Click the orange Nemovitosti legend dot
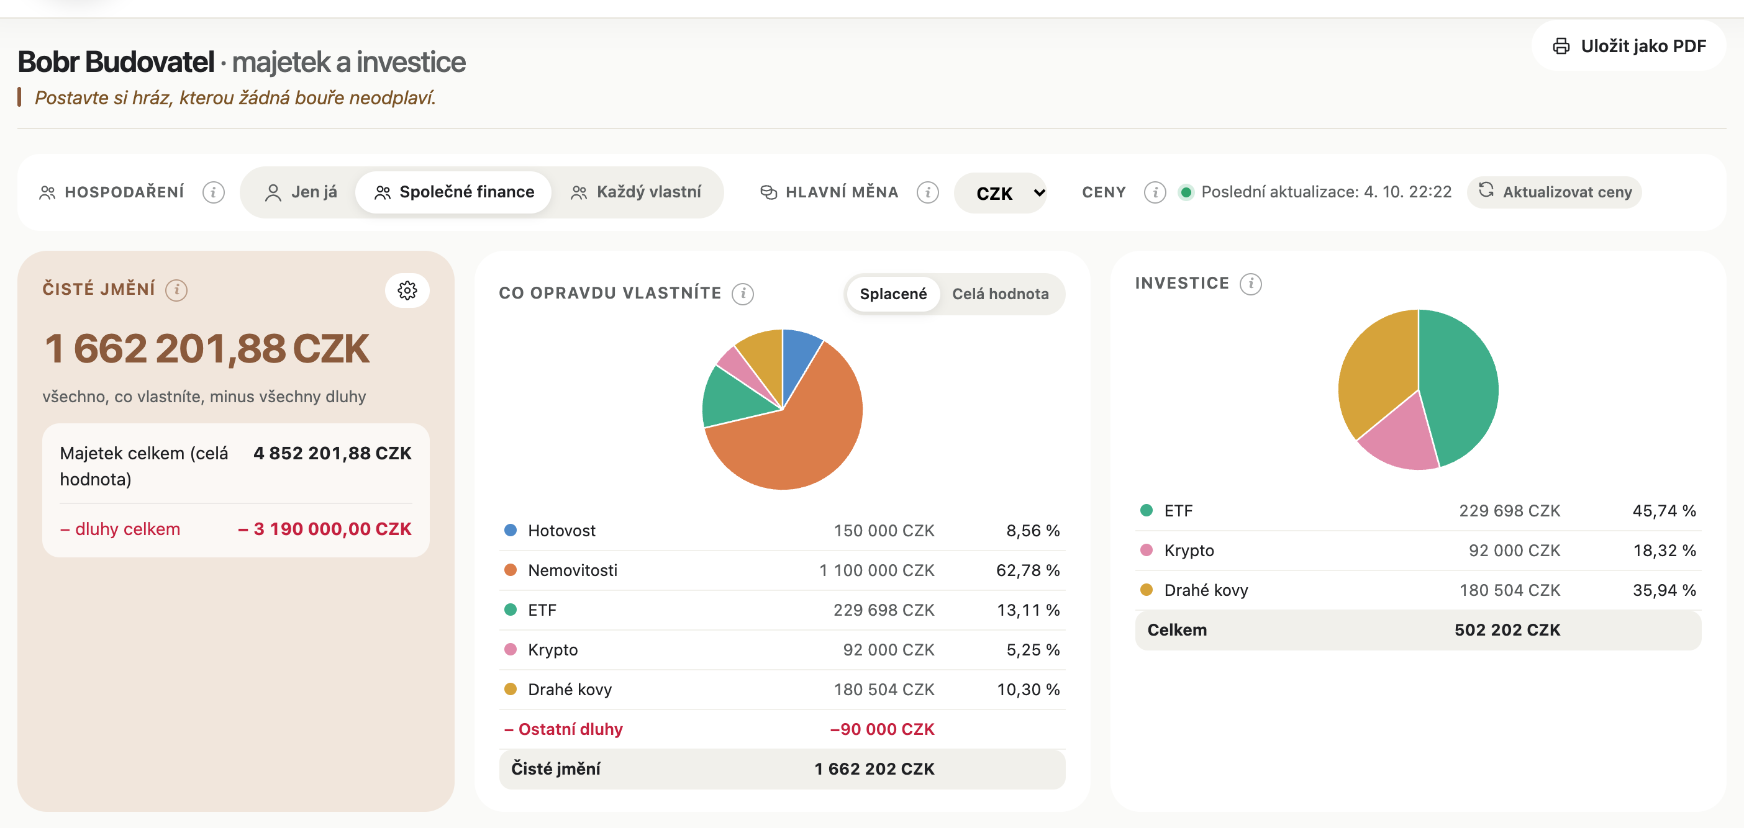This screenshot has width=1744, height=828. pos(511,570)
